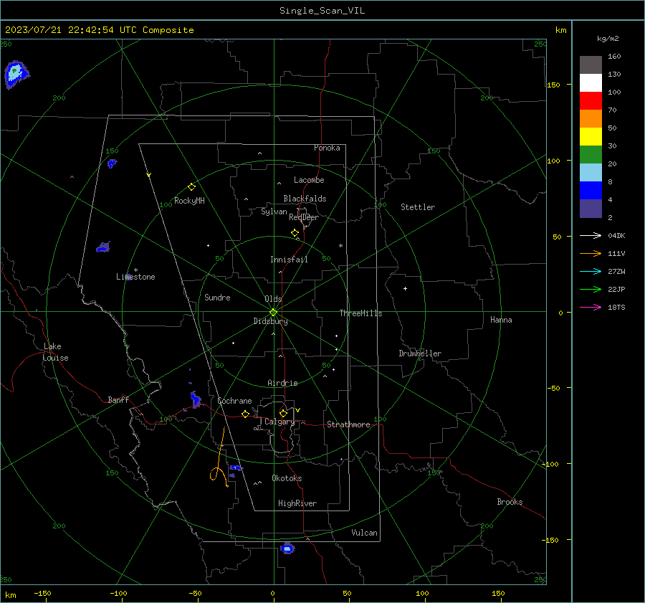Click the Sylvan label
Viewport: 645px width, 603px height.
click(274, 212)
